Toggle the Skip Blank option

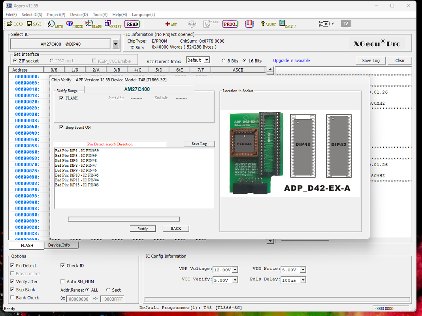pyautogui.click(x=12, y=290)
